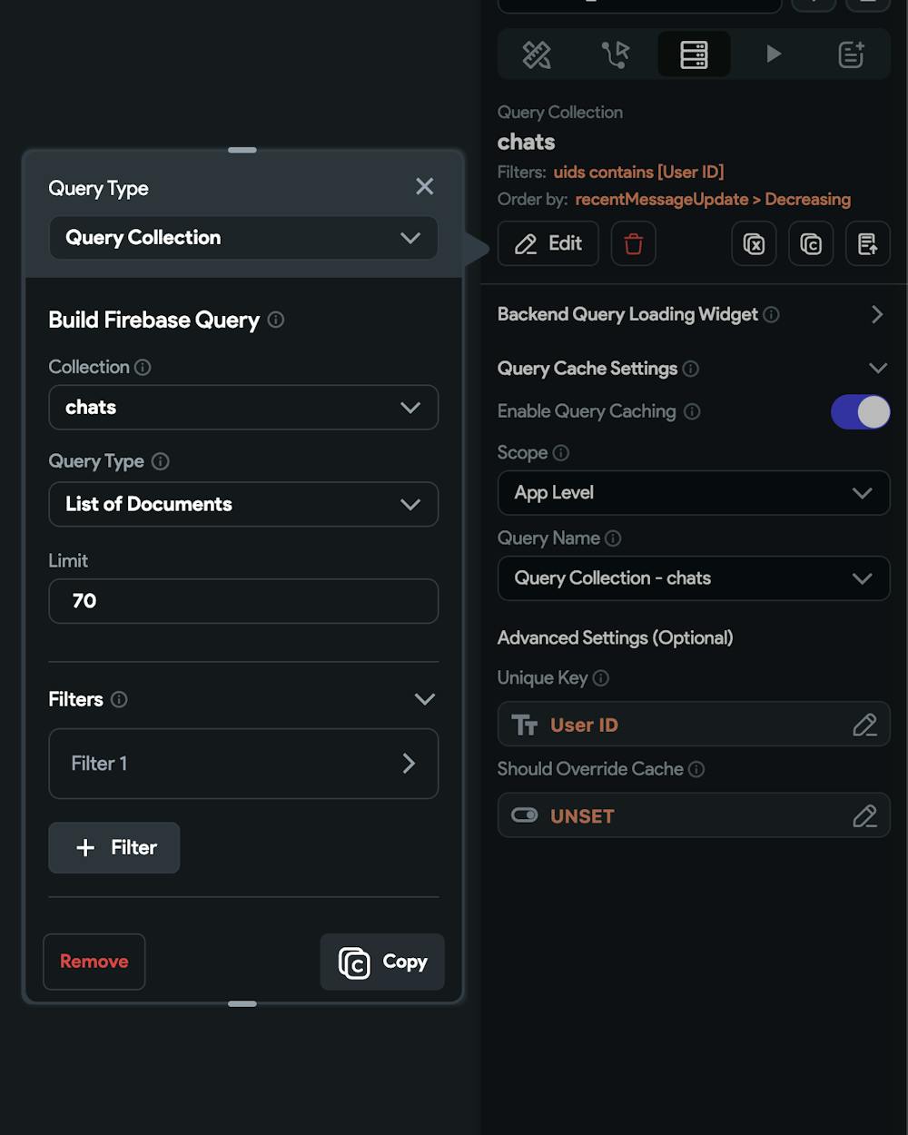This screenshot has height=1135, width=908.
Task: Switch to the Actions flow tab icon
Action: (616, 54)
